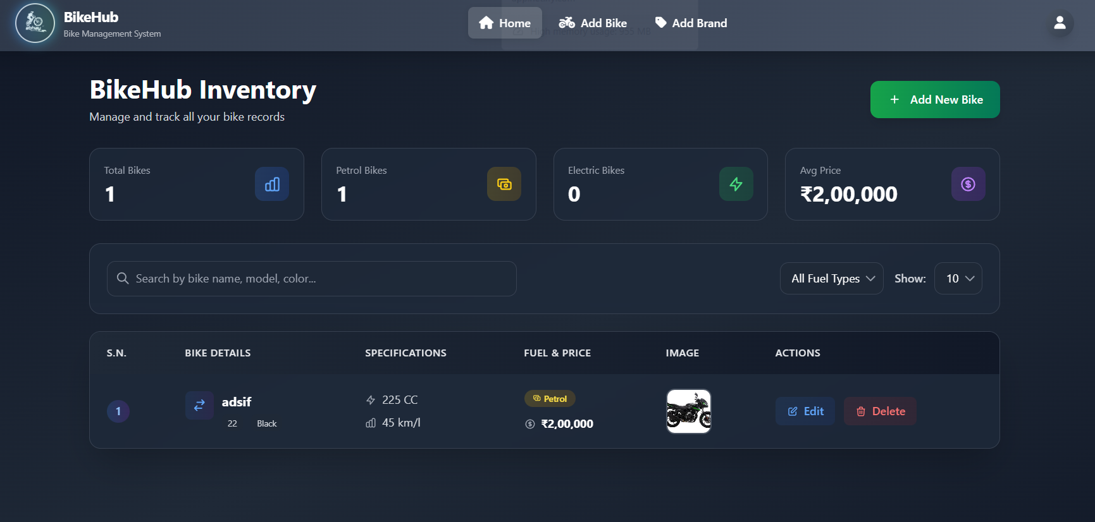Edit the adsif bike record
Screen dimensions: 1095x522
(x=805, y=411)
